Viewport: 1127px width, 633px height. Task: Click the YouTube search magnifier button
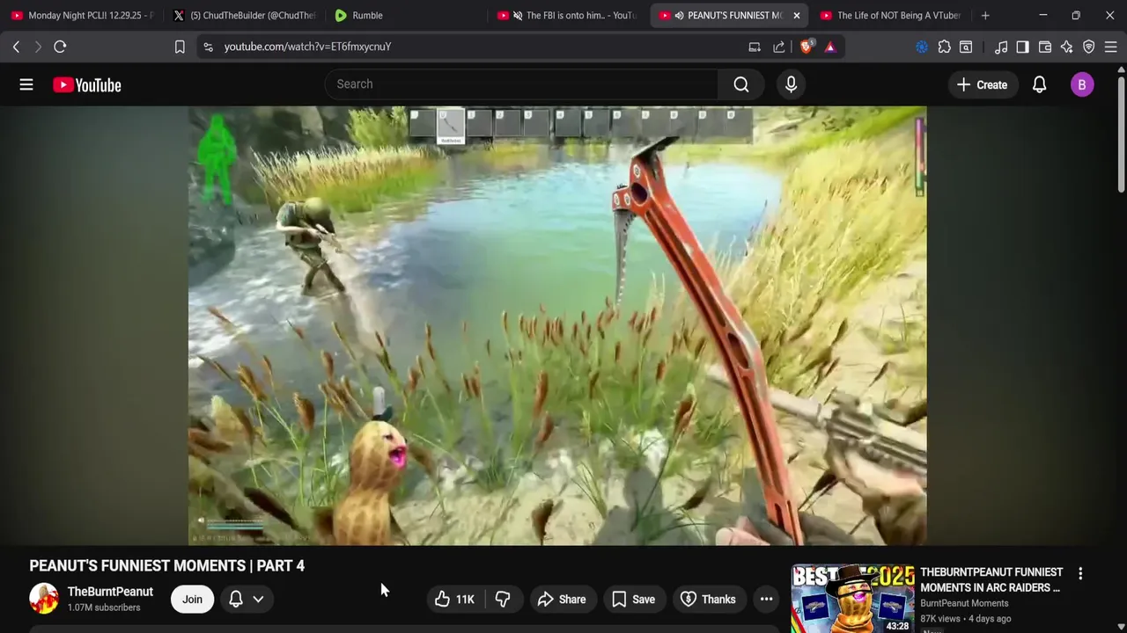pyautogui.click(x=741, y=84)
